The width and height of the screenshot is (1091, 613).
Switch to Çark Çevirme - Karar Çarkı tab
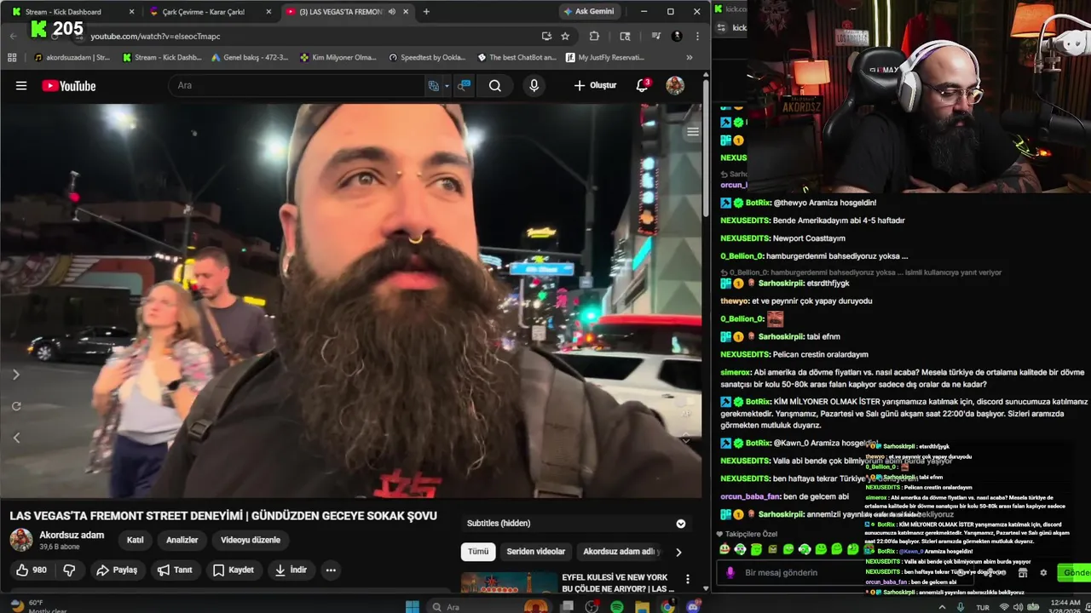209,12
